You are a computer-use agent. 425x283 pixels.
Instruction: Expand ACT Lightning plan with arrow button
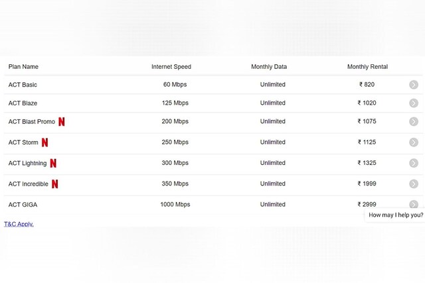pyautogui.click(x=414, y=163)
